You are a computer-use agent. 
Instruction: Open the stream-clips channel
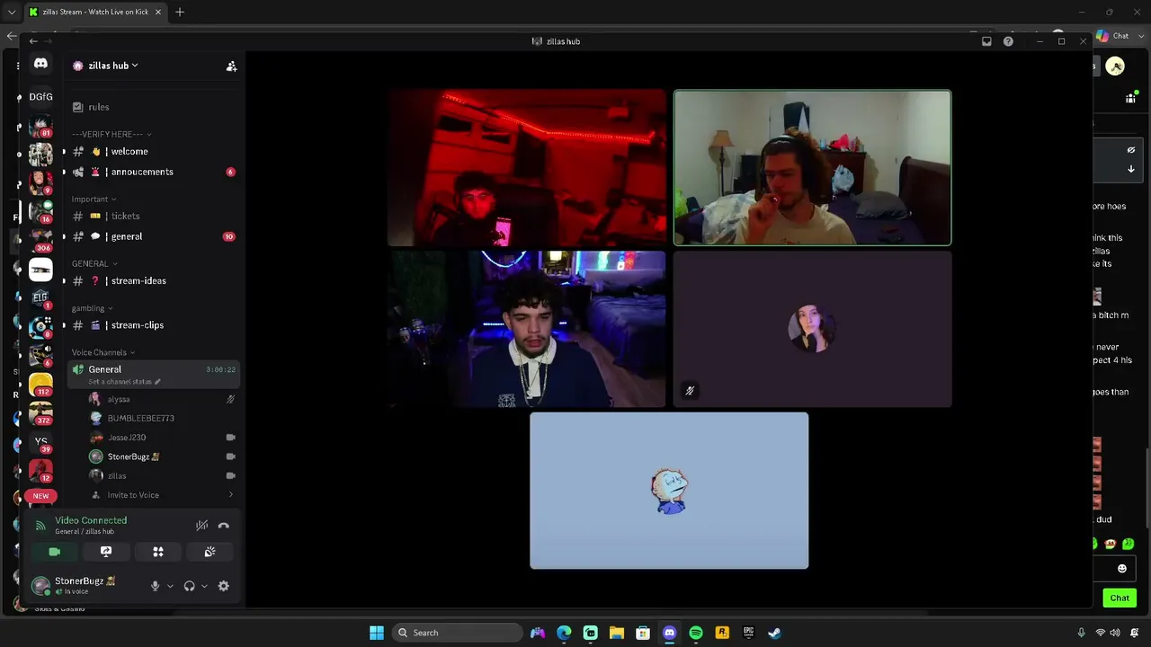153,325
